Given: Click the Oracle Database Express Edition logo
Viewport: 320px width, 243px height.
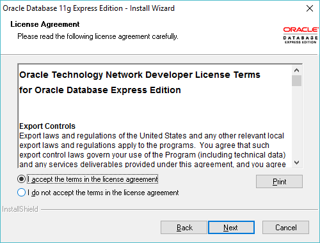Looking at the screenshot, I should point(300,35).
